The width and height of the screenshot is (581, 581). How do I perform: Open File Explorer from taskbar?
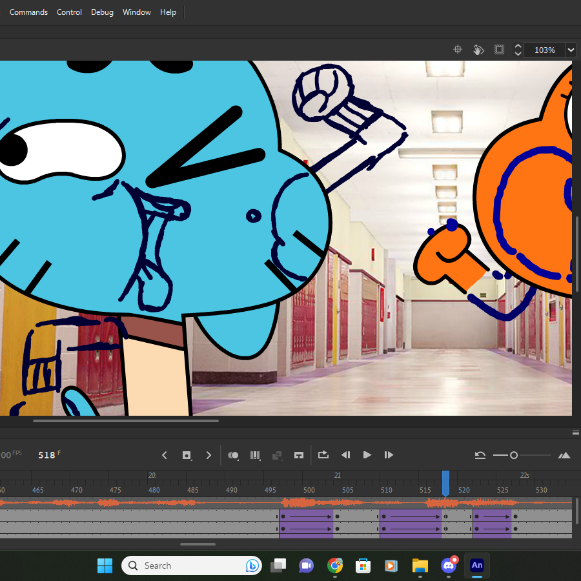[420, 566]
